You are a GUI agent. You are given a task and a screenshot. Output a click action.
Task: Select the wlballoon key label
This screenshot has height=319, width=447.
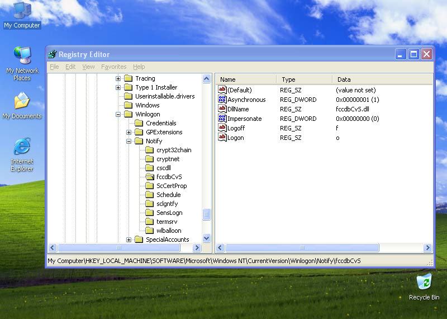[169, 231]
